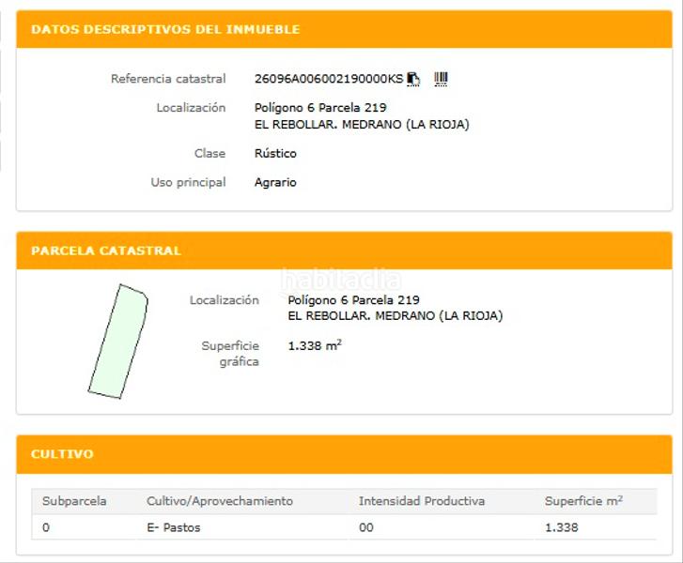Click the barcode icon beside the reference

441,79
